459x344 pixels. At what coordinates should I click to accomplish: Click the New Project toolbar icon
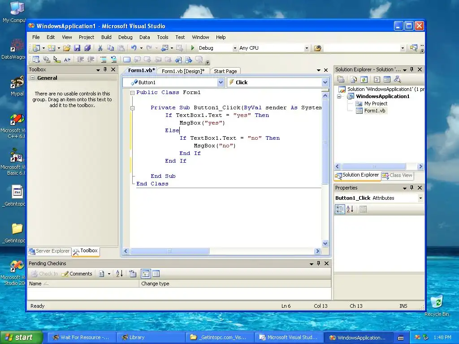point(36,48)
